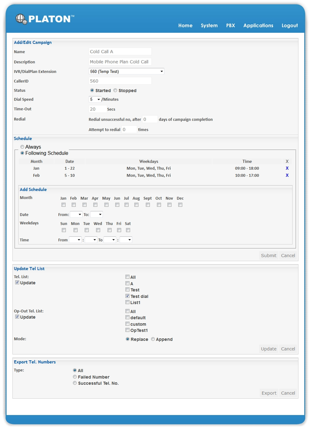
Task: Check the Mon weekday checkbox
Action: (75, 230)
